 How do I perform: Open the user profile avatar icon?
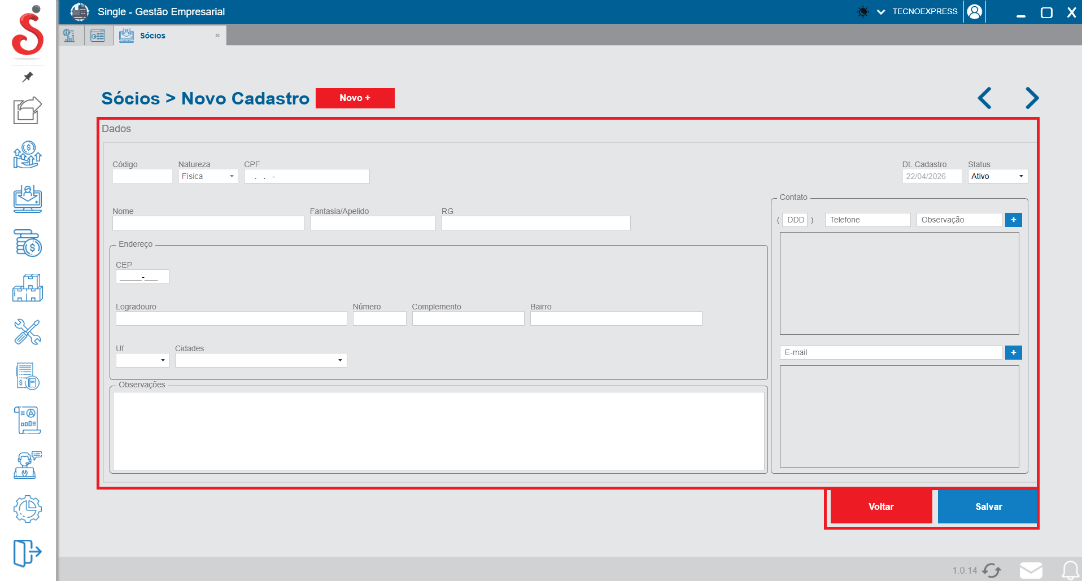click(x=974, y=12)
